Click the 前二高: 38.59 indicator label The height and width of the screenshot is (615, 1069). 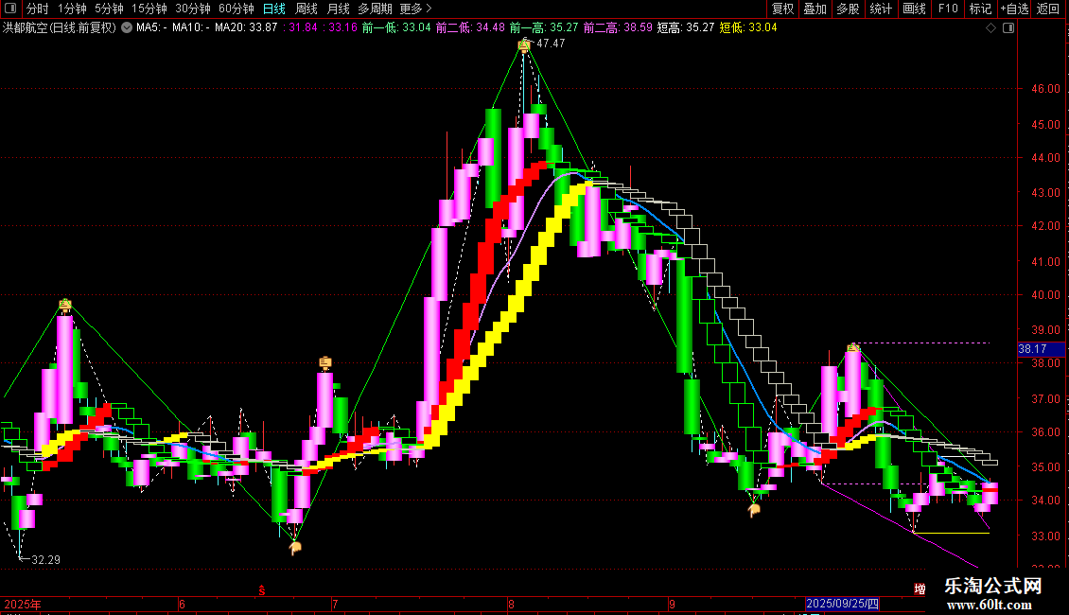[x=618, y=27]
